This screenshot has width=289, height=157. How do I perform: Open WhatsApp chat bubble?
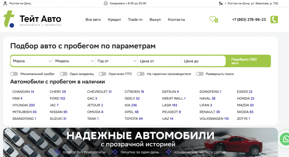click(285, 139)
